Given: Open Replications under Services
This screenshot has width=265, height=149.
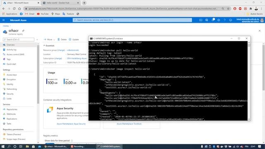Looking at the screenshot, I should (x=12, y=119).
